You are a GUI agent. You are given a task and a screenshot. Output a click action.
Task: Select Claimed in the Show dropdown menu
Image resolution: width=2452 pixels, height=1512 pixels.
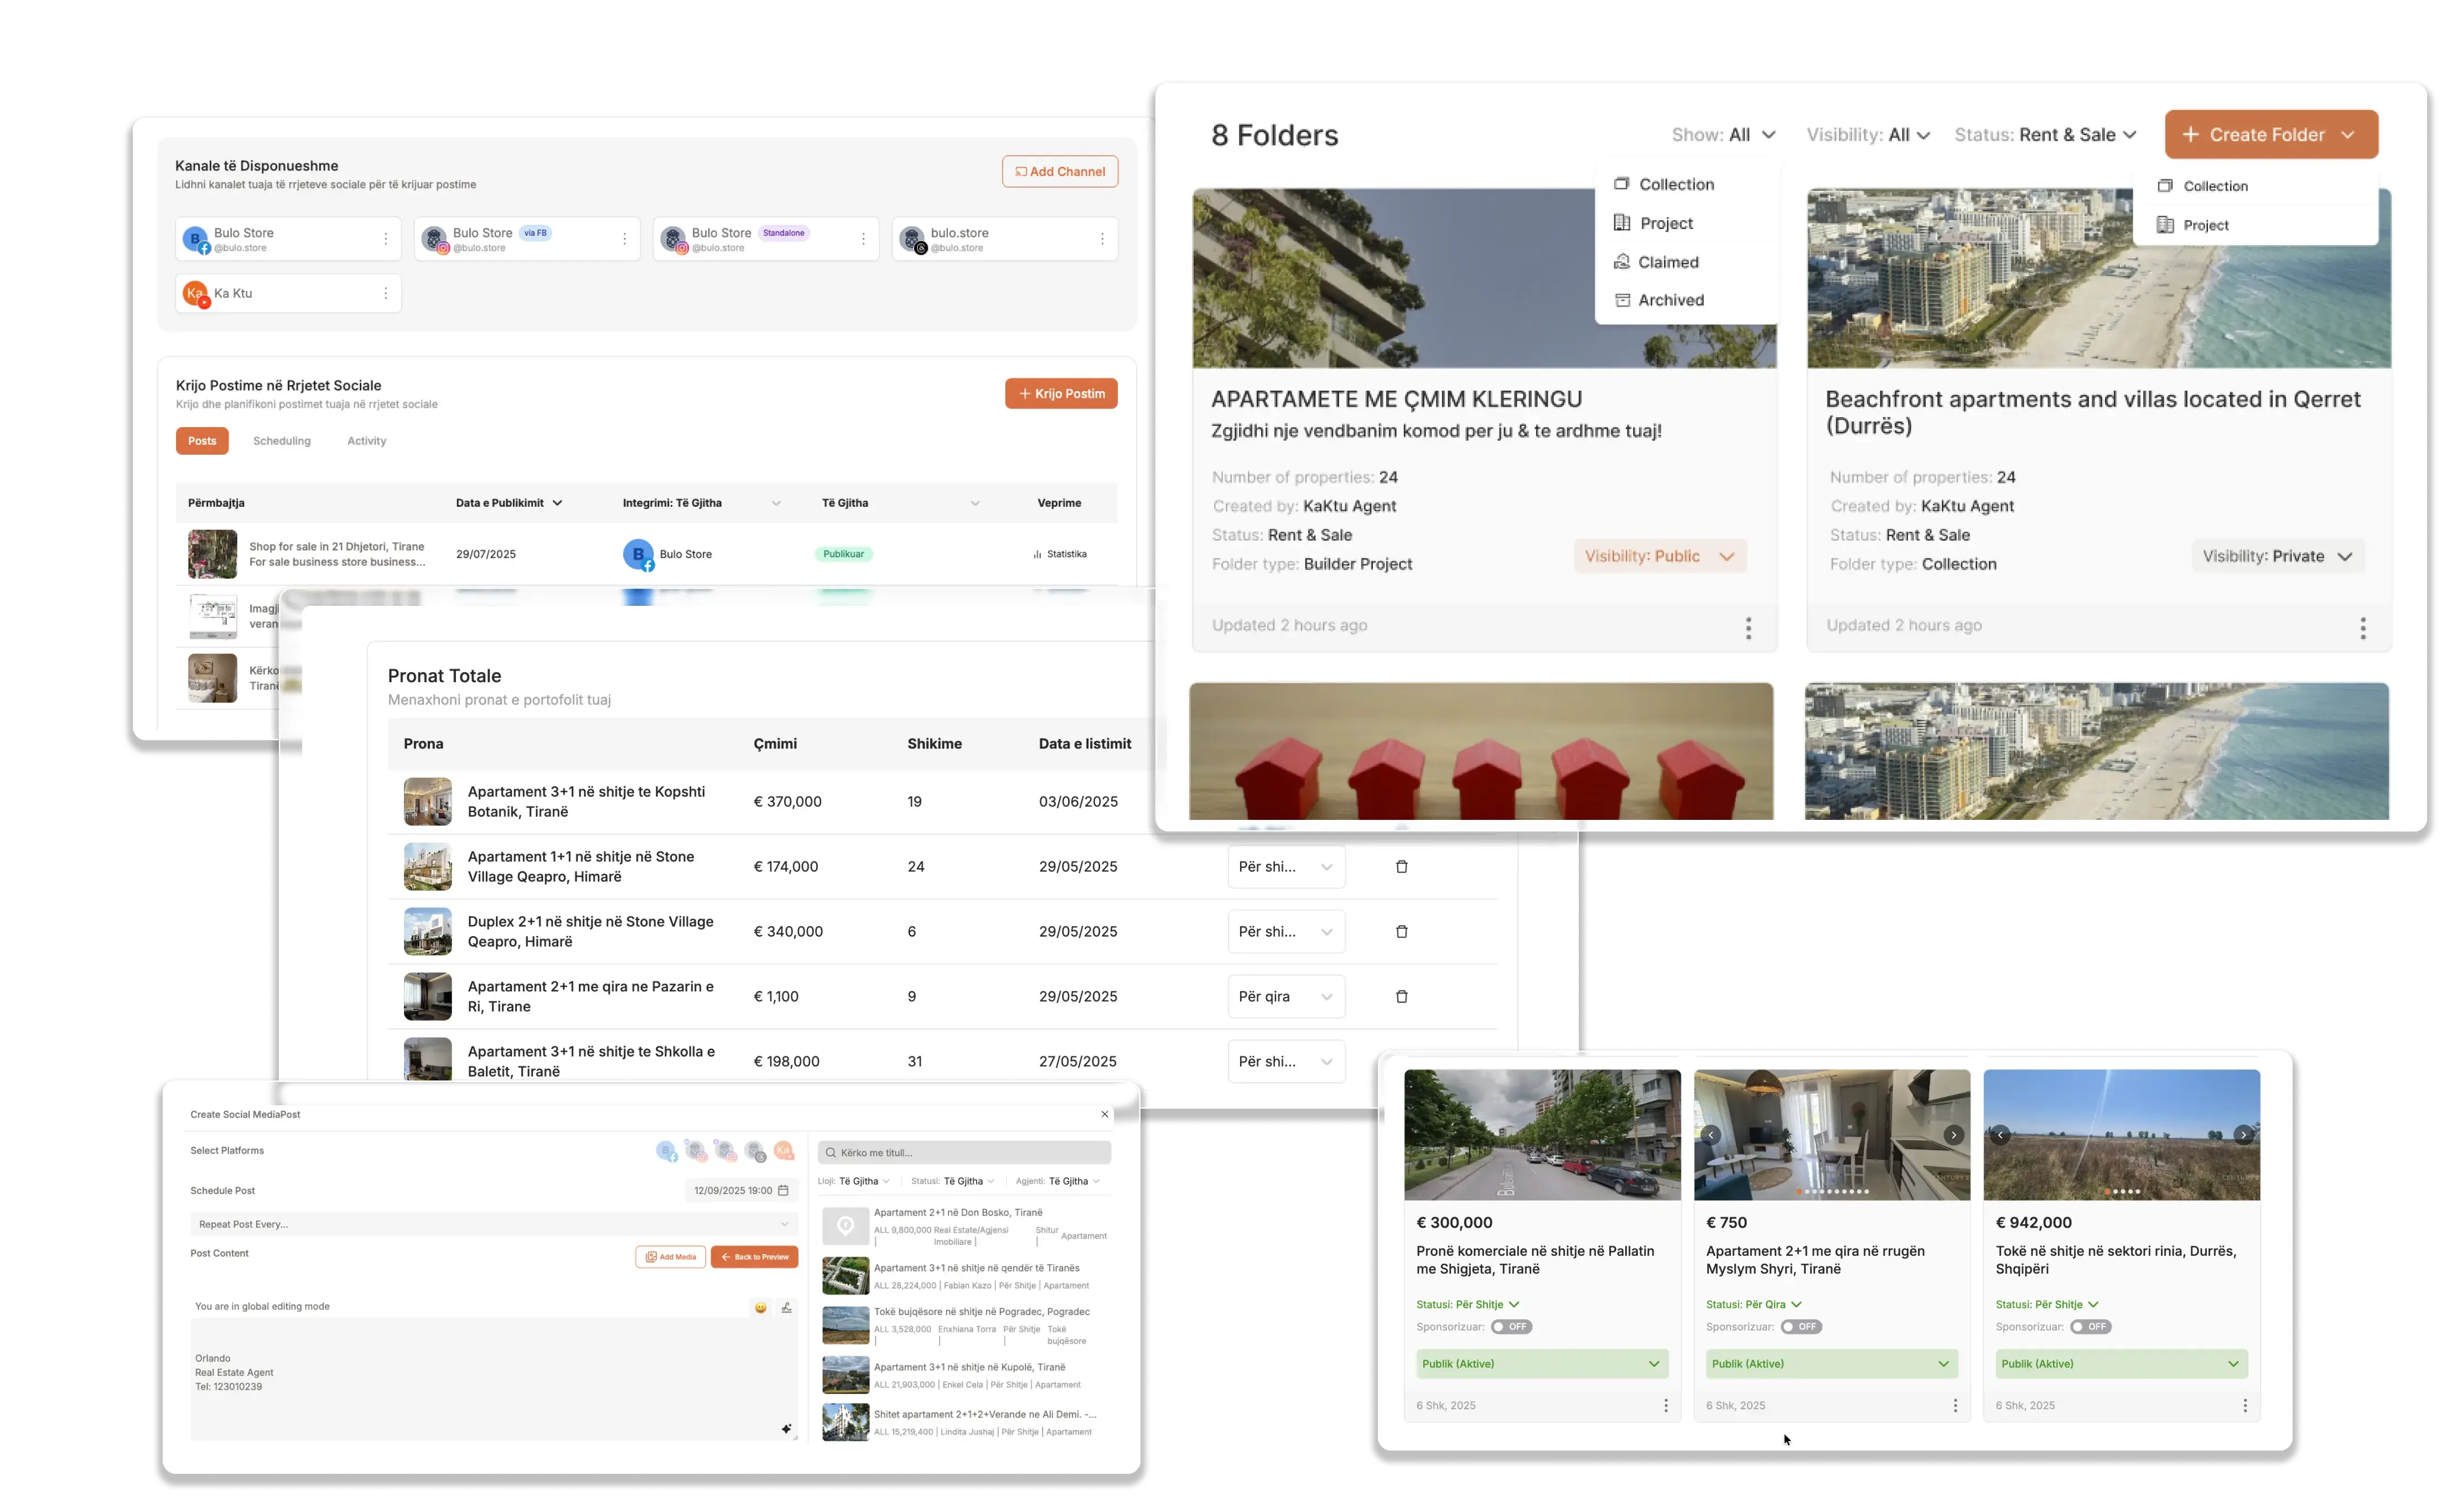[x=1656, y=262]
